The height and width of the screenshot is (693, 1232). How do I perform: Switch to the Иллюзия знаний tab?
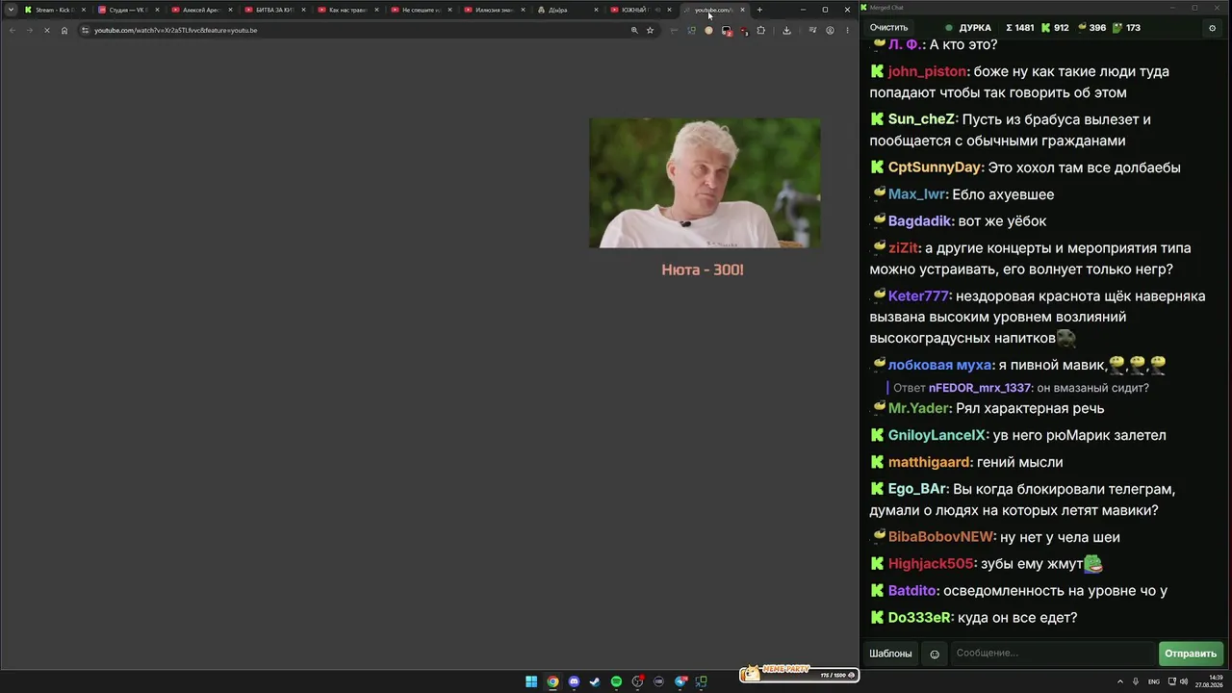494,10
